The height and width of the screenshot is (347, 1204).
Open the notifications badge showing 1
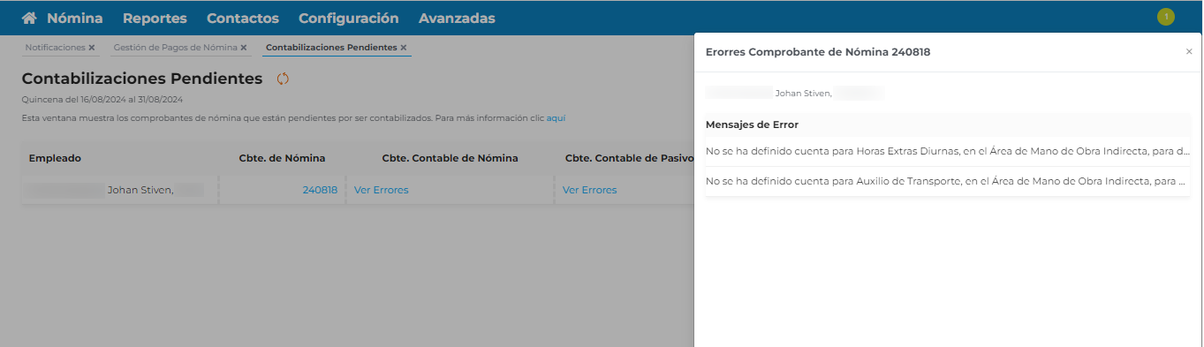(1166, 17)
